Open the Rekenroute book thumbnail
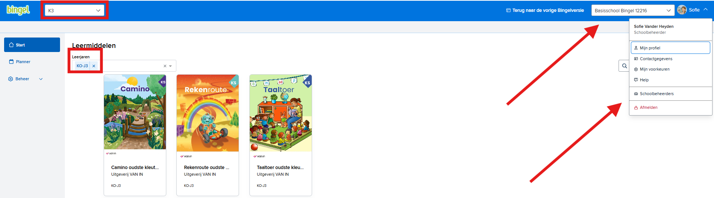Screen dimensions: 714x198 pyautogui.click(x=208, y=113)
